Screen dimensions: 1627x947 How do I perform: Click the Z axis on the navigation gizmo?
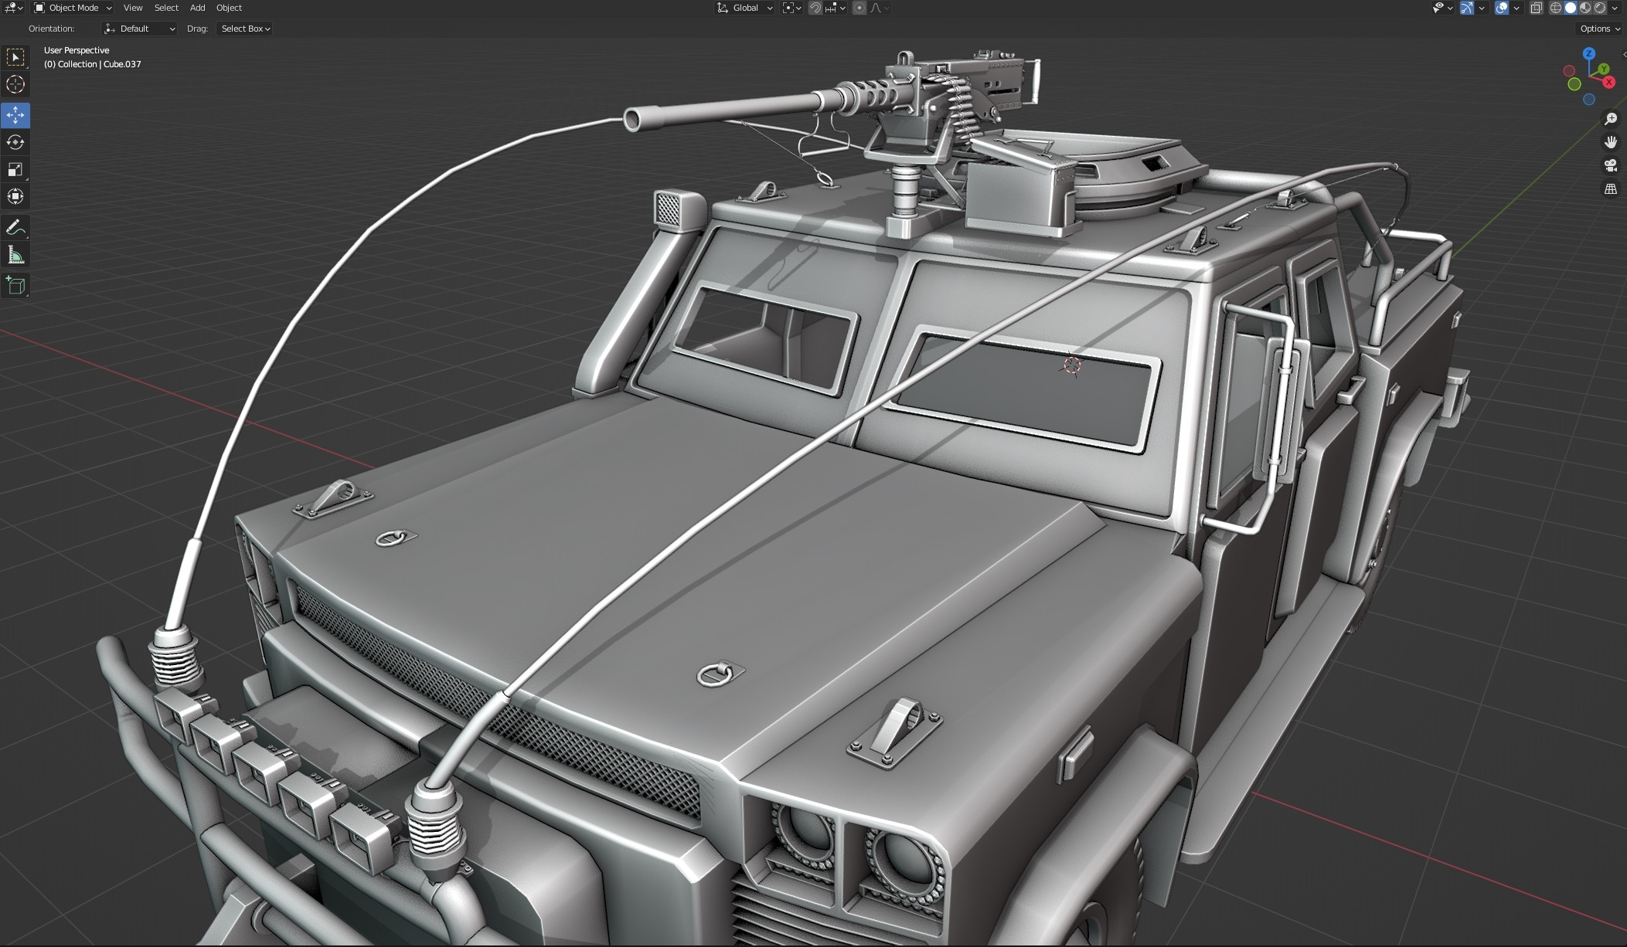click(x=1590, y=53)
